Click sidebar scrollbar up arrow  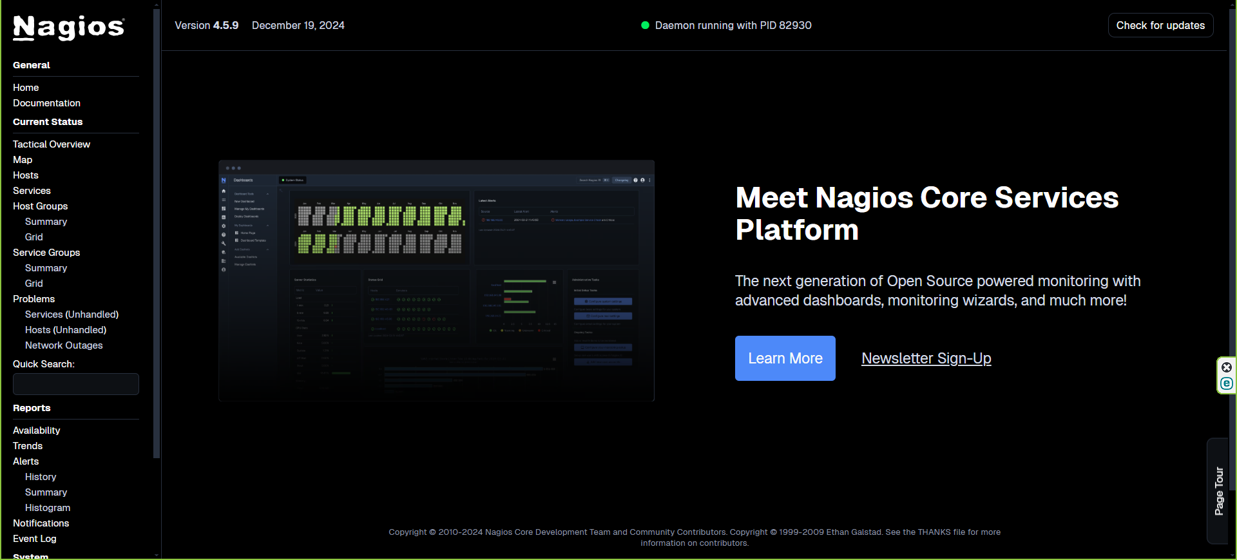coord(157,4)
